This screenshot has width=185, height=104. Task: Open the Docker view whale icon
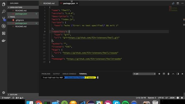[x=3, y=40]
